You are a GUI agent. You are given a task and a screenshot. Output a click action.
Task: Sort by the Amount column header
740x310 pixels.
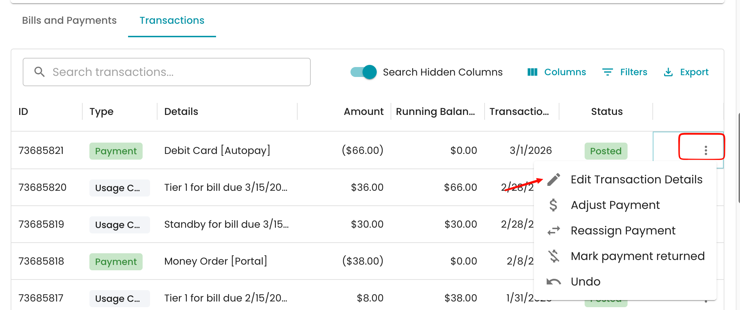[363, 112]
